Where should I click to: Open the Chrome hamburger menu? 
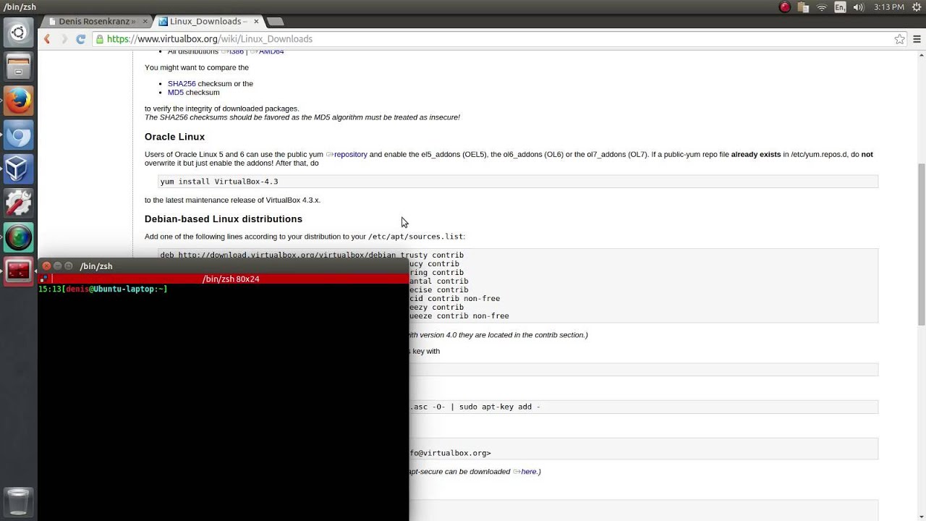[917, 39]
